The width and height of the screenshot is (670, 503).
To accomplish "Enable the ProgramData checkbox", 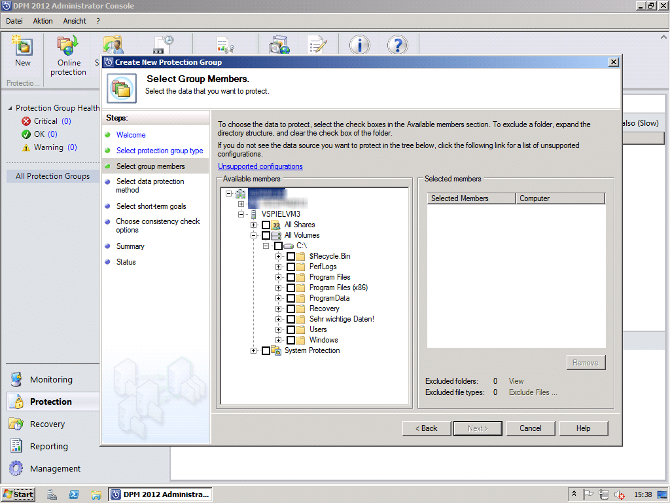I will pyautogui.click(x=291, y=298).
